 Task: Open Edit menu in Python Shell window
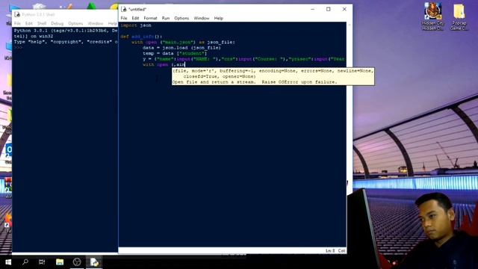28,23
